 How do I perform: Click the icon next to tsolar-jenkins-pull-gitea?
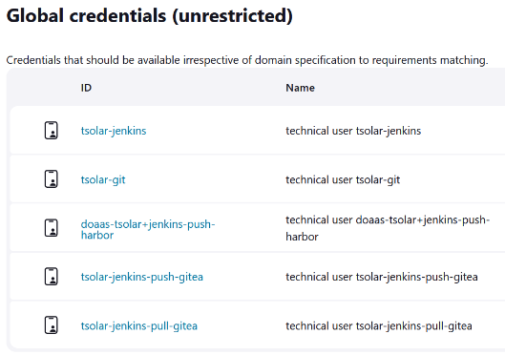coord(51,325)
